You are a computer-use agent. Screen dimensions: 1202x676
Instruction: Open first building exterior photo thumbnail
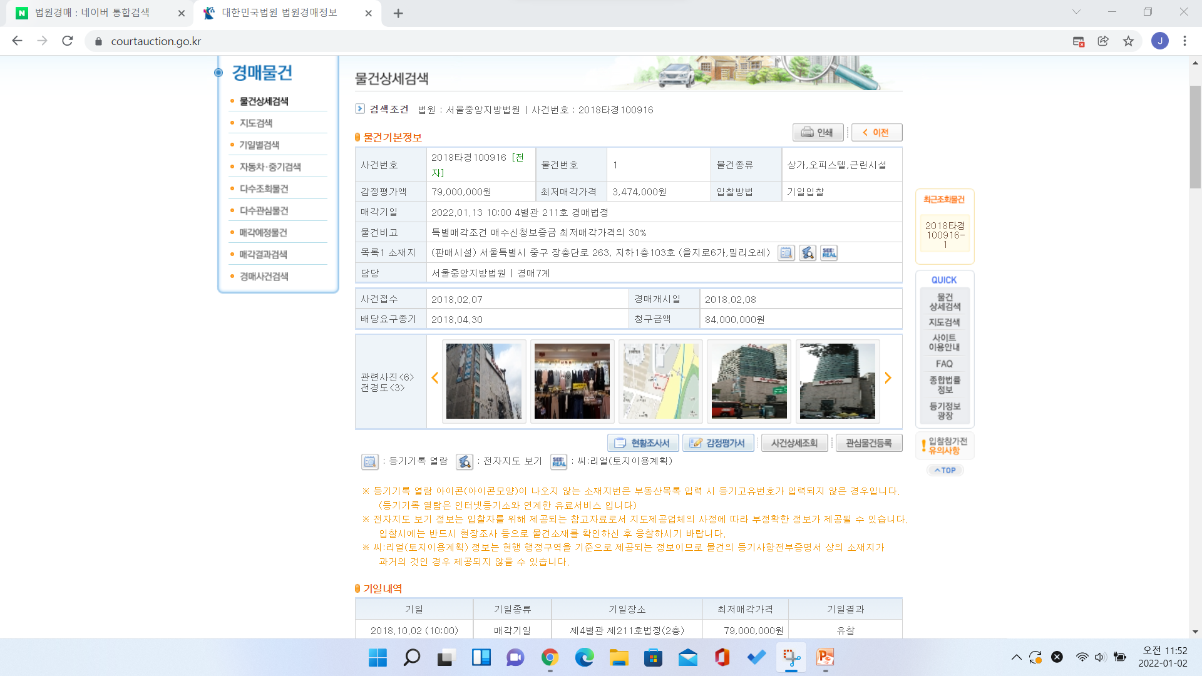pos(483,381)
